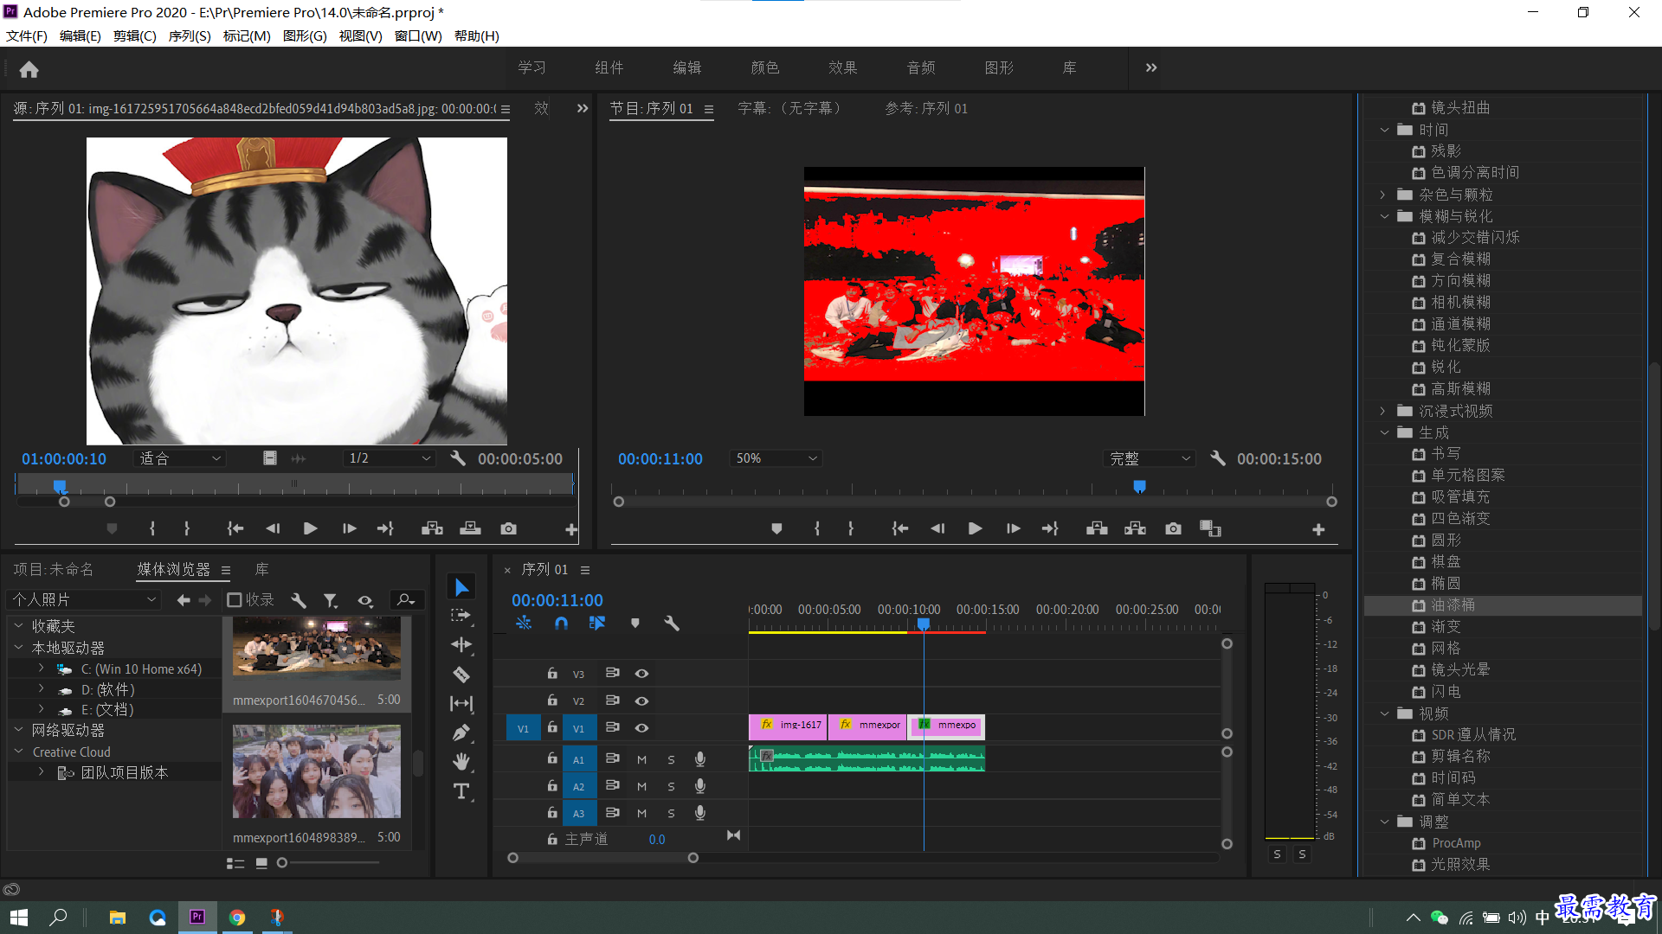Collapse the 模糊与锐化 effects folder
The width and height of the screenshot is (1662, 934).
[1384, 216]
